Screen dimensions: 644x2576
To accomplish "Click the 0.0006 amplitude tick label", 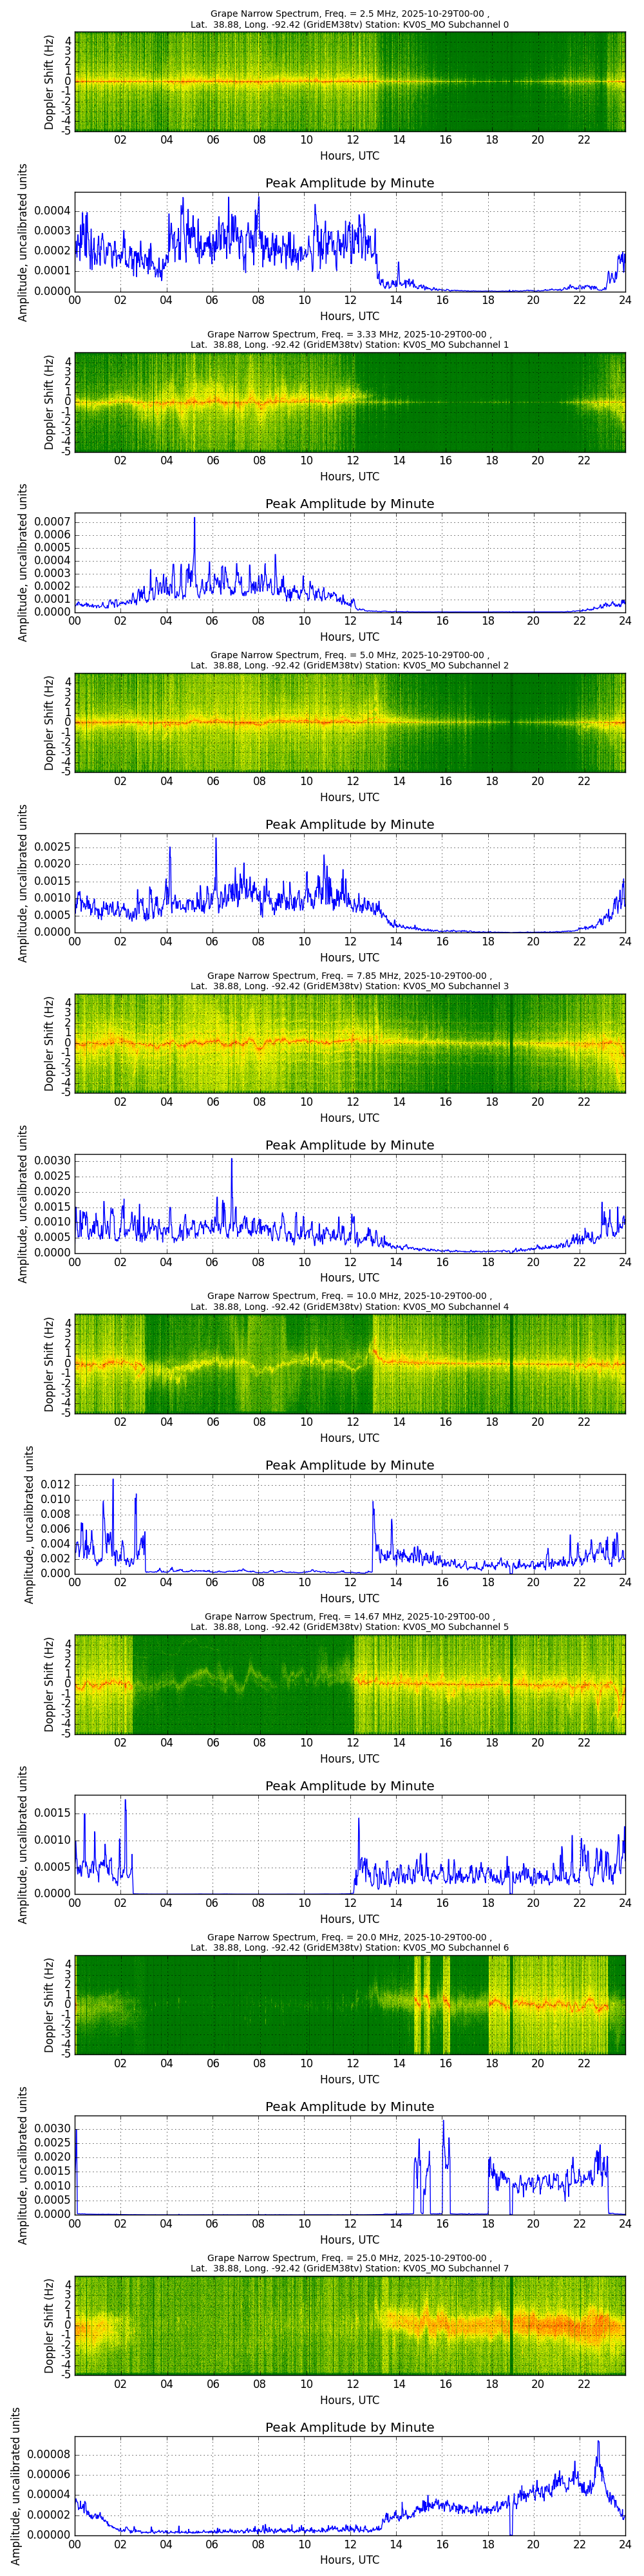I will coord(52,535).
